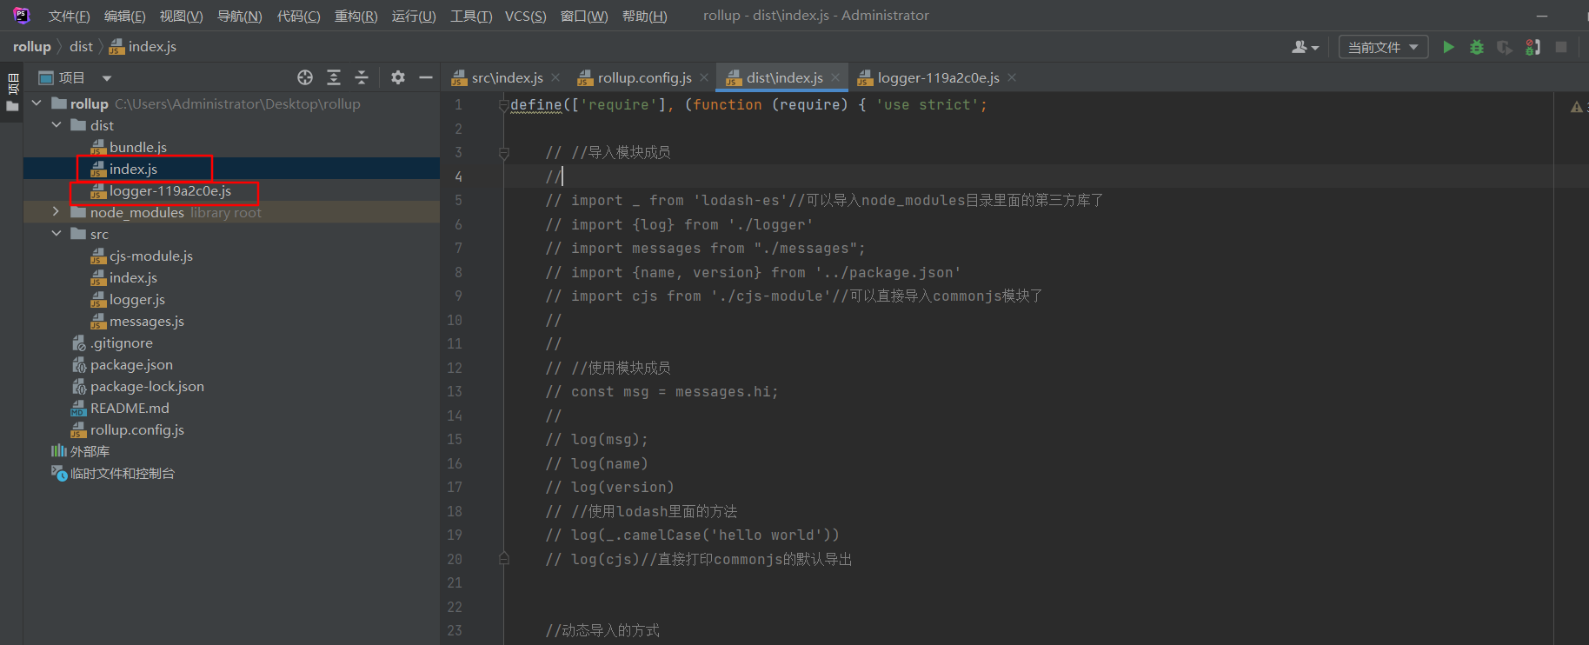The width and height of the screenshot is (1589, 645).
Task: Select package-lock.json in project tree
Action: 137,386
